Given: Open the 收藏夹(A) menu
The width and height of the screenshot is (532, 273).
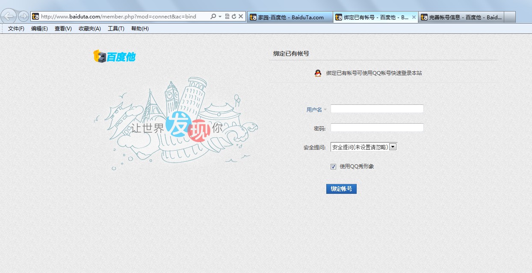Looking at the screenshot, I should coord(90,29).
